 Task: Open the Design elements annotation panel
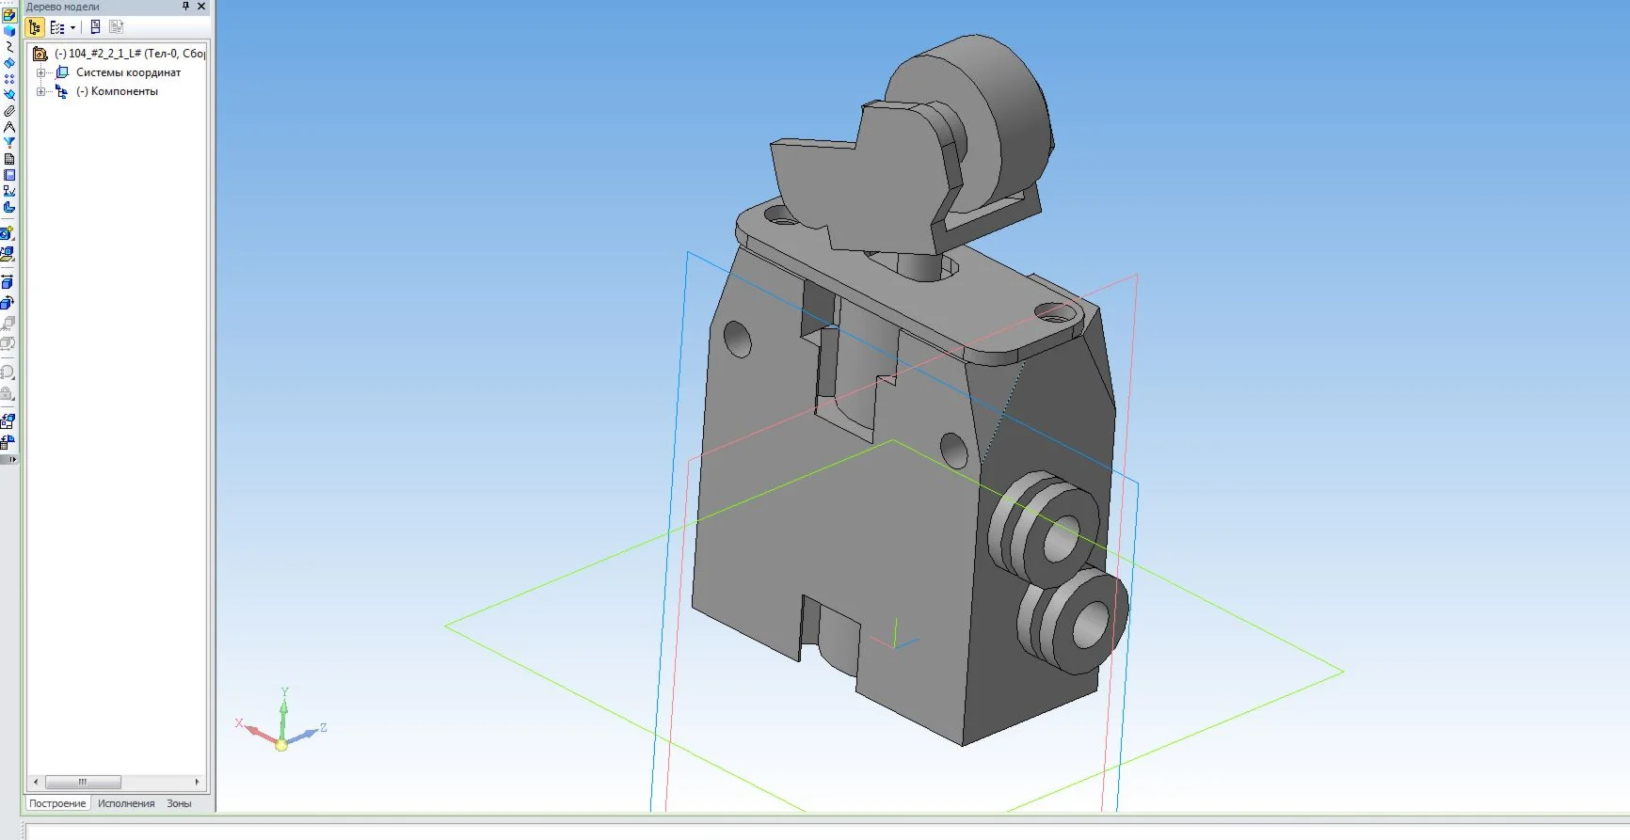click(9, 191)
